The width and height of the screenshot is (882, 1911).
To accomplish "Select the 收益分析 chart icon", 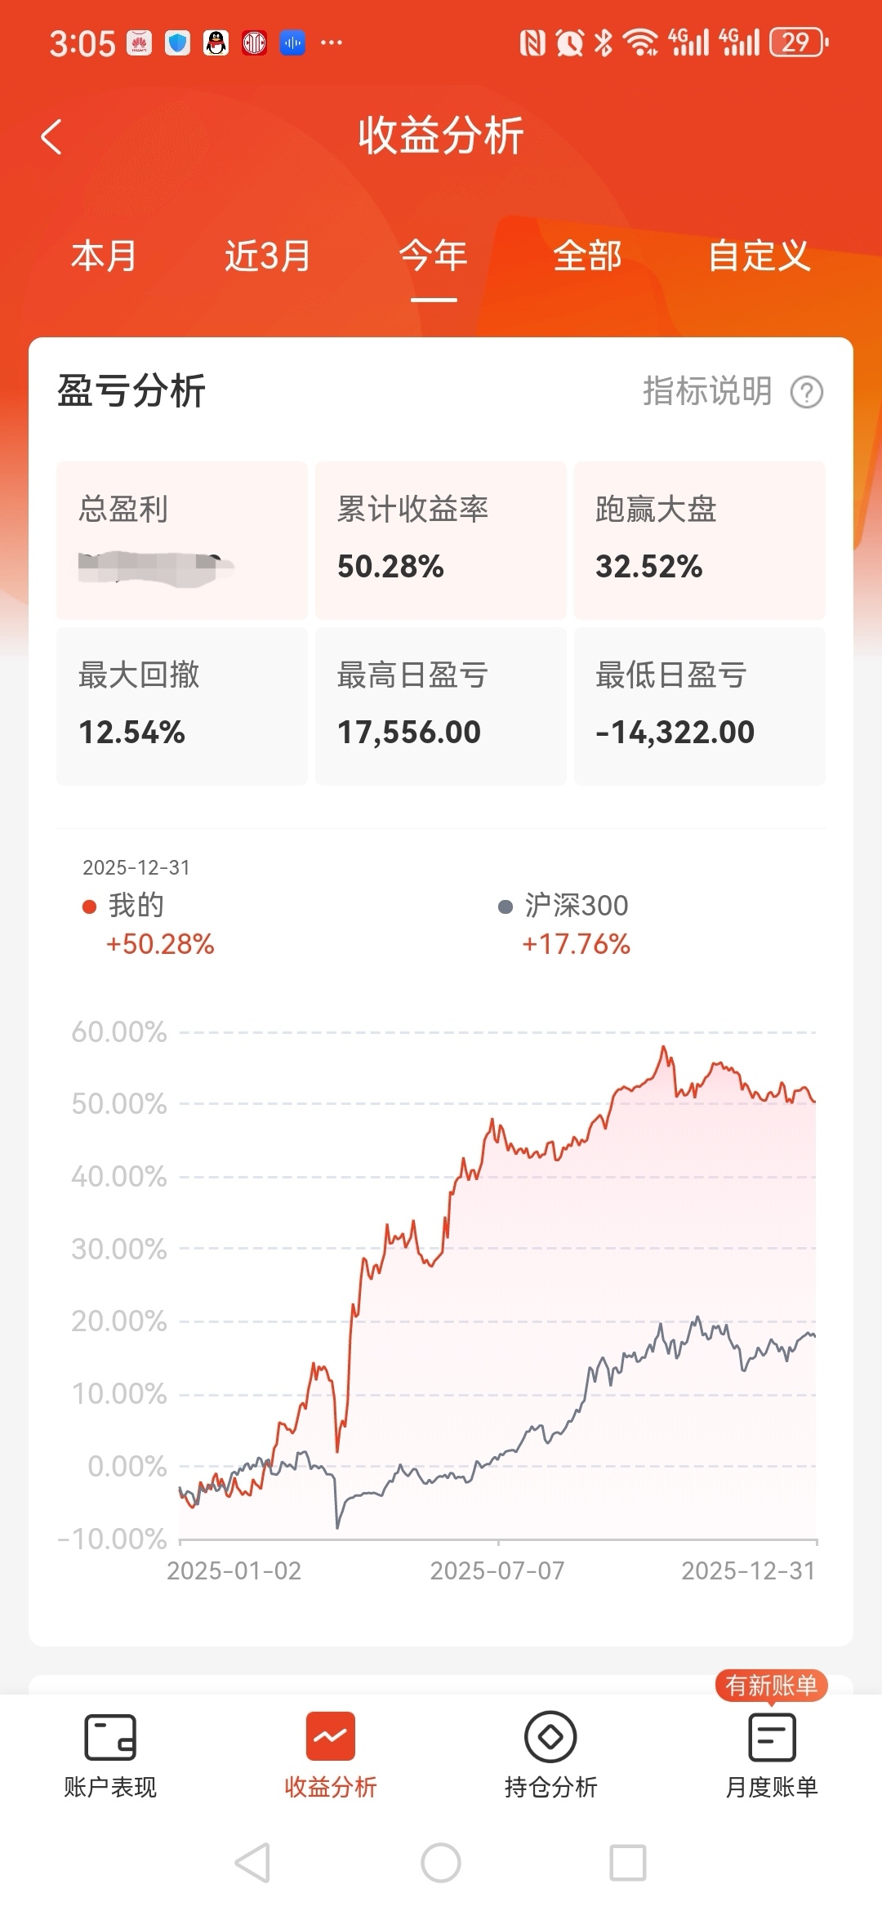I will coord(331,1737).
